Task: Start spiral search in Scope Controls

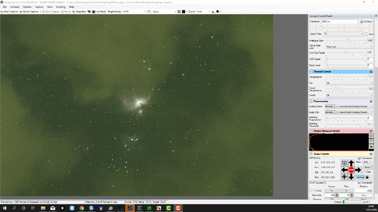Action: pyautogui.click(x=344, y=163)
